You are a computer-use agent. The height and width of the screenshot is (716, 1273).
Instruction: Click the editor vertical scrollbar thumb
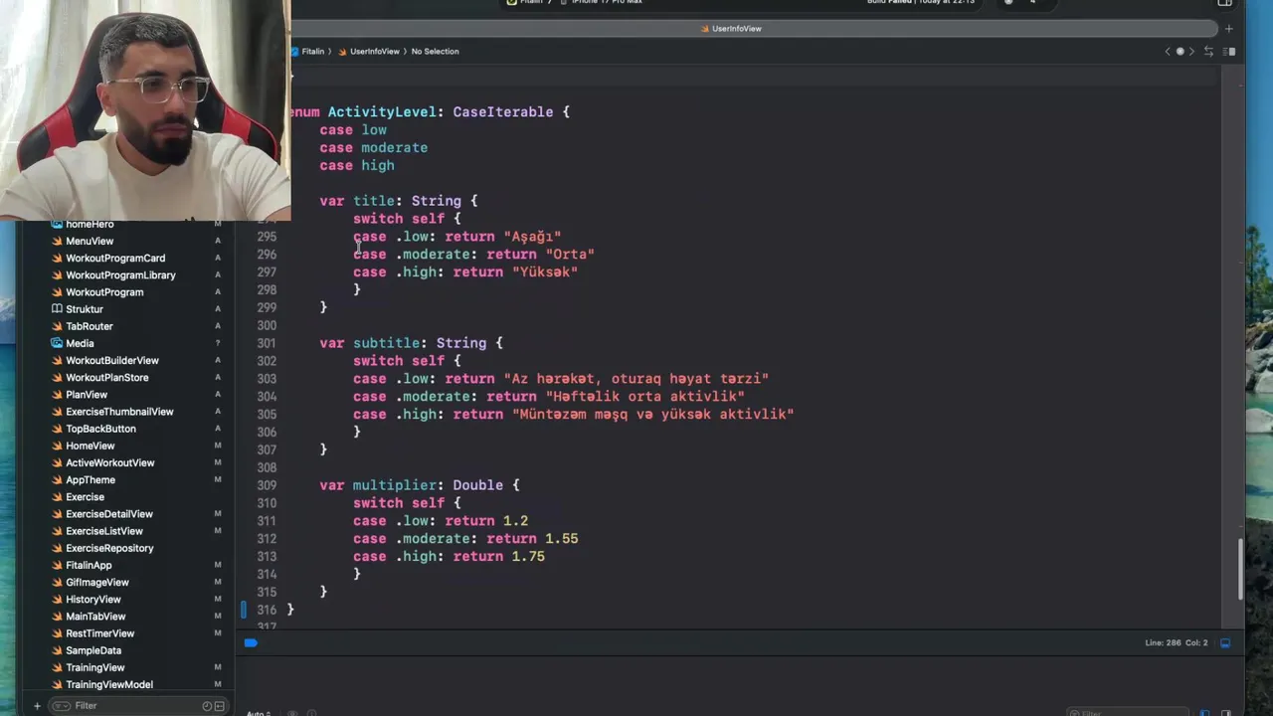click(x=1240, y=569)
